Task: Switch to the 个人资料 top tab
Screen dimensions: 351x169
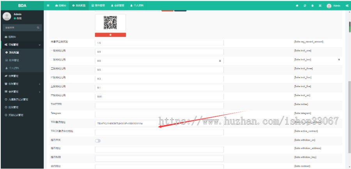Action: [137, 5]
